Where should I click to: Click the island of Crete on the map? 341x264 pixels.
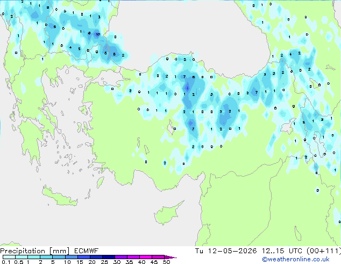[60, 197]
